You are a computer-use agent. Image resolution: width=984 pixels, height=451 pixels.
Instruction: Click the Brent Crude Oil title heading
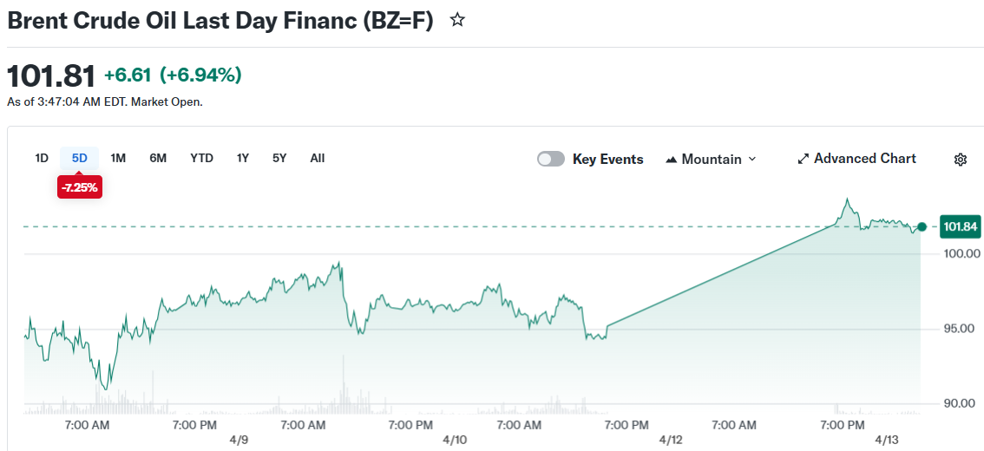coord(220,21)
